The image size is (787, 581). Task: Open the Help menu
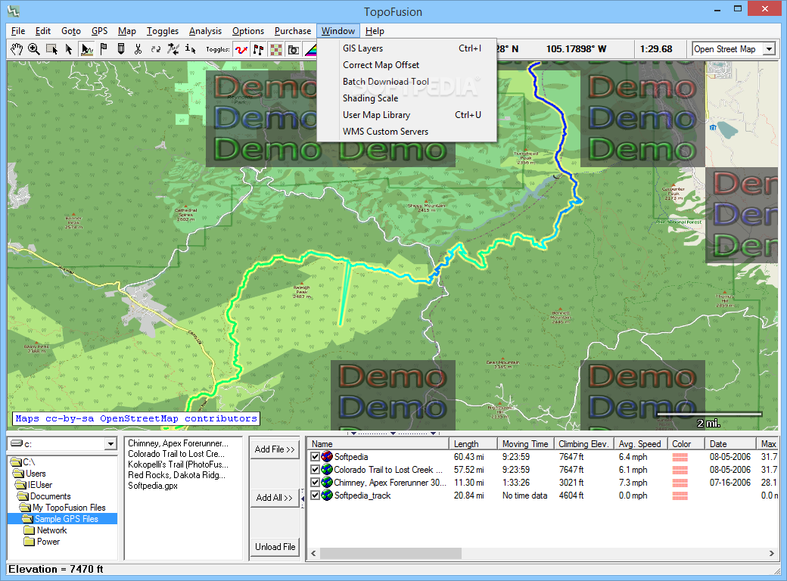[375, 31]
